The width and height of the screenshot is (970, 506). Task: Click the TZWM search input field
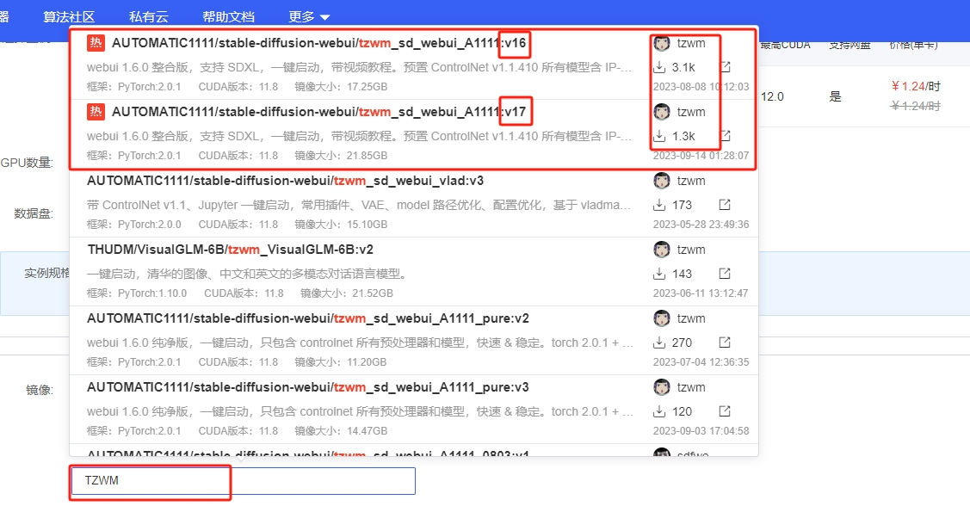pyautogui.click(x=150, y=481)
